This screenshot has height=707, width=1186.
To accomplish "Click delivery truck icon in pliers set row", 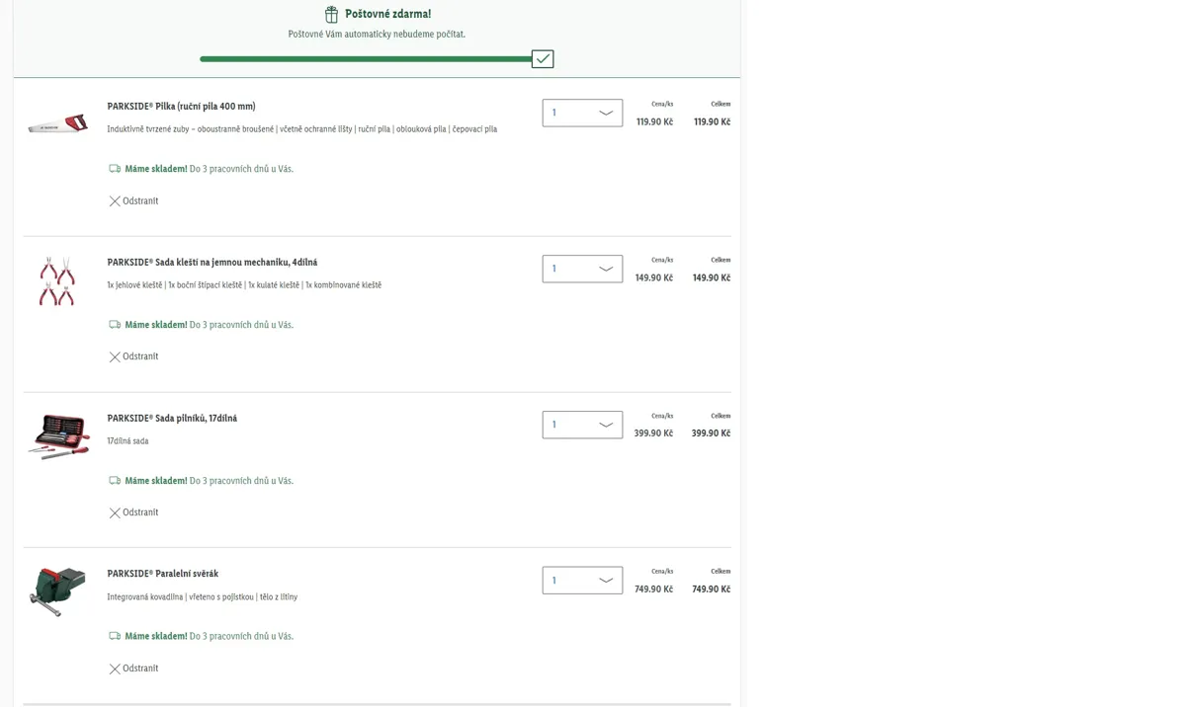I will pyautogui.click(x=115, y=325).
